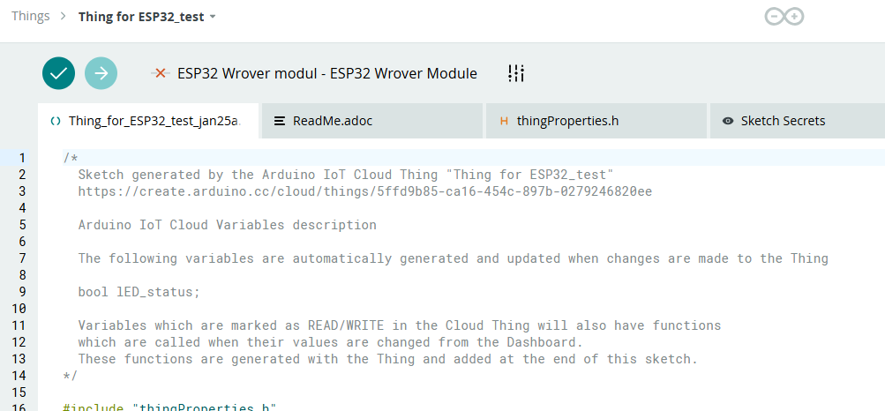
Task: Click the Verify sketch checkmark button
Action: [59, 73]
